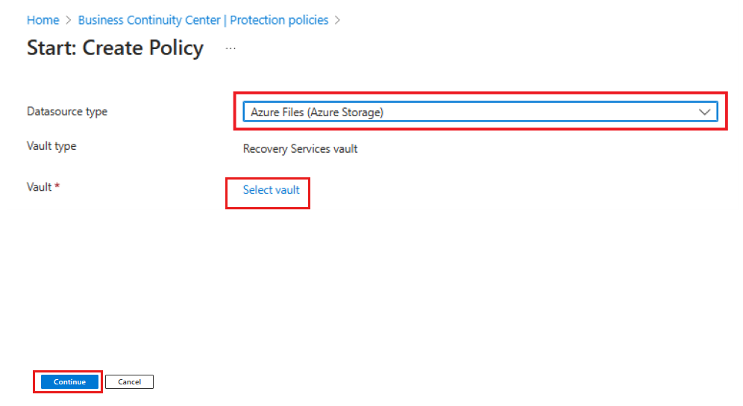Go to the Home breadcrumb

(43, 20)
